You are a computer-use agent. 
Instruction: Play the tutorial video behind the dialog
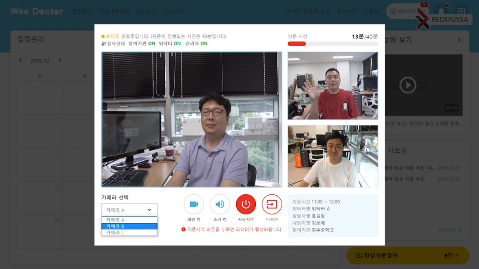(408, 85)
